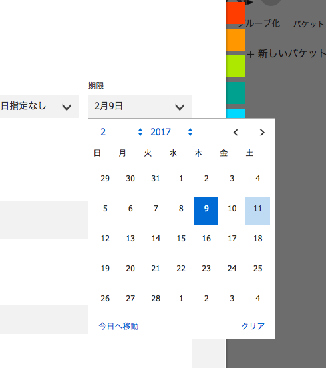
Task: Select the lime green label swatch
Action: pos(236,66)
